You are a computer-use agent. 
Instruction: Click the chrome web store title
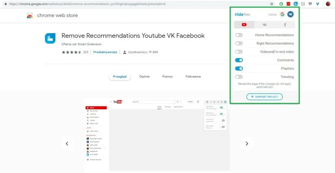coord(57,15)
